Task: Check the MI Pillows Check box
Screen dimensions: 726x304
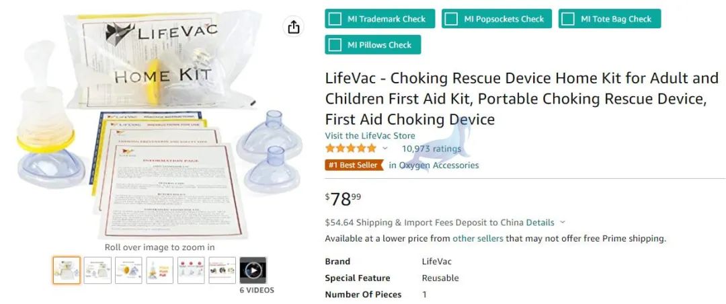Action: (335, 45)
